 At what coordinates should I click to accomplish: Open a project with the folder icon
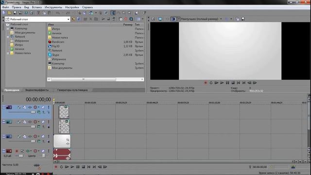pos(9,13)
